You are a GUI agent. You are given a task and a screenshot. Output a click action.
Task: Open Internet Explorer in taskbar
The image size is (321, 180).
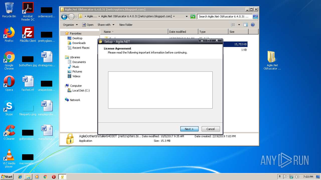click(x=20, y=177)
